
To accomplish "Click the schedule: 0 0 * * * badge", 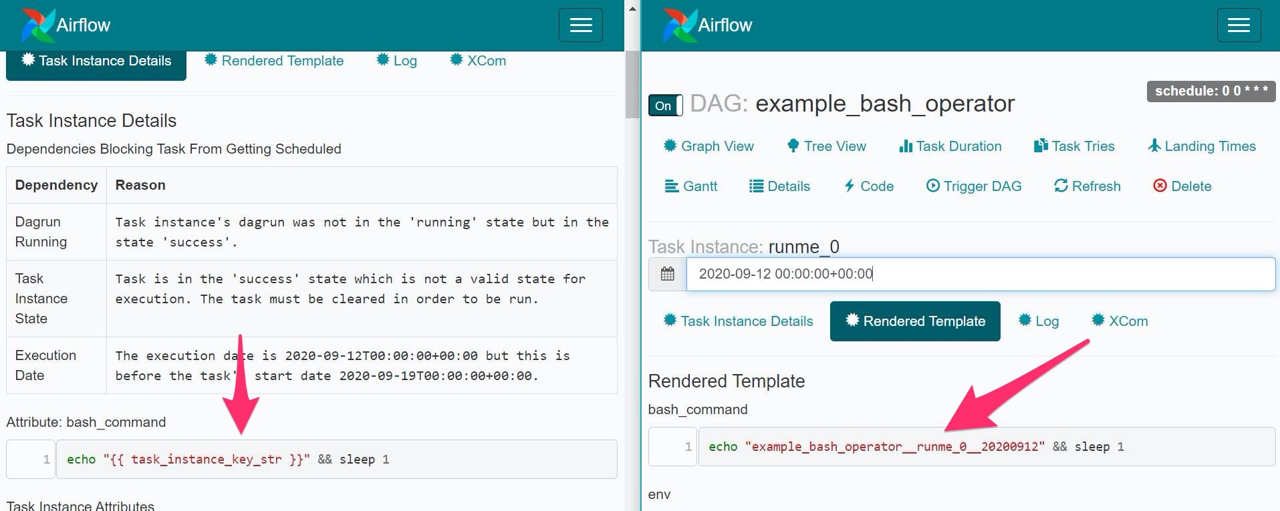I will (1211, 92).
